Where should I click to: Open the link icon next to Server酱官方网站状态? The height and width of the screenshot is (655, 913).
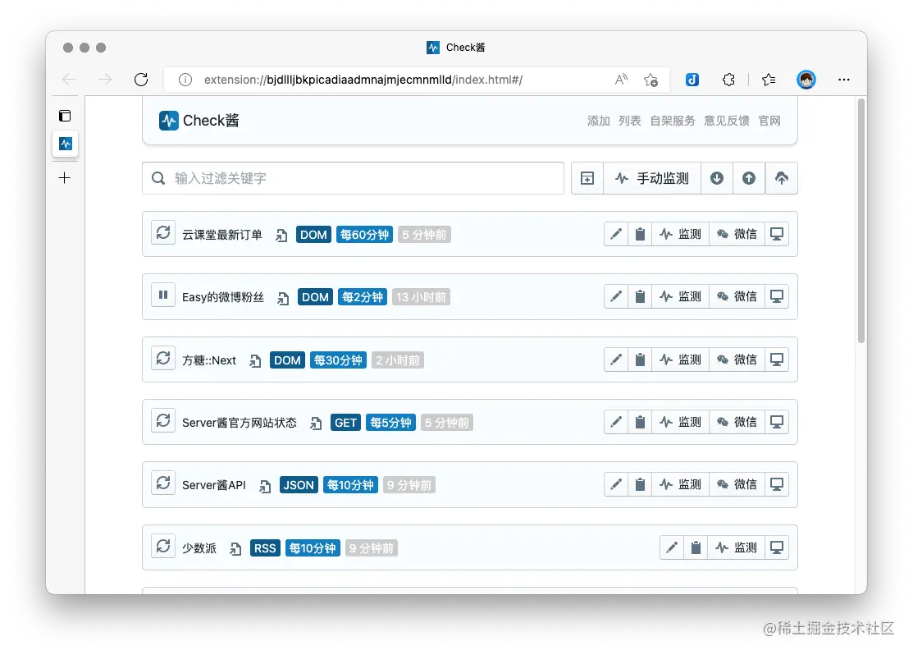click(316, 424)
